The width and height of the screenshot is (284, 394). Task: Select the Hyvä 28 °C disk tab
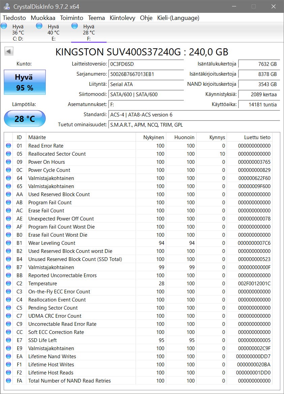[x=89, y=32]
